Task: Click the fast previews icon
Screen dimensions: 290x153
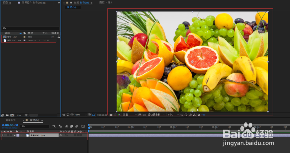Action: [x=186, y=115]
